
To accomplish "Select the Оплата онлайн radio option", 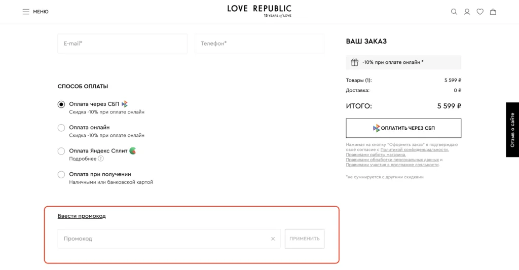I will 61,128.
